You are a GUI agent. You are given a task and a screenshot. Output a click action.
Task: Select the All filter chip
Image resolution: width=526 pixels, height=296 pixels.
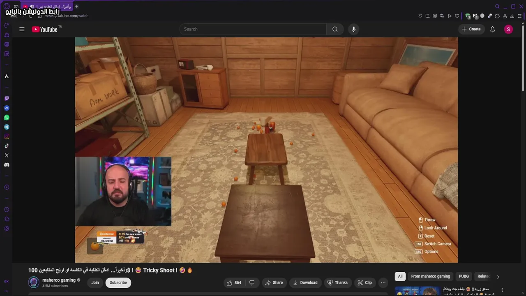(x=400, y=276)
